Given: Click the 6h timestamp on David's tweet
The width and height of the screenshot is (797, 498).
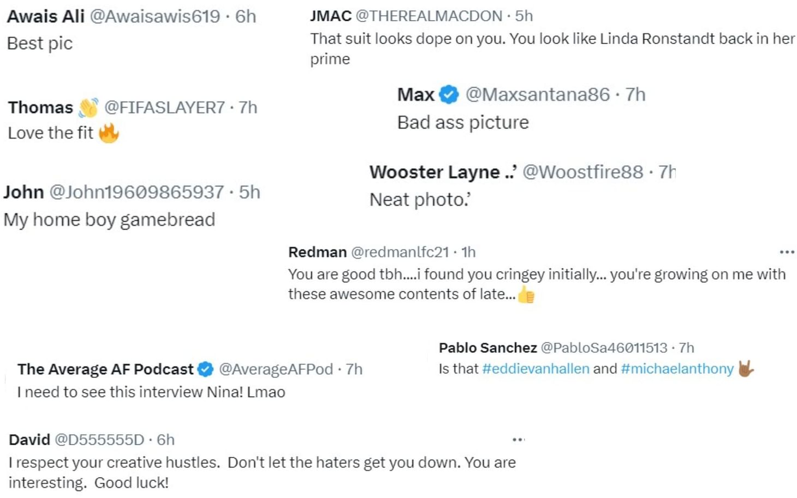Looking at the screenshot, I should coord(165,440).
